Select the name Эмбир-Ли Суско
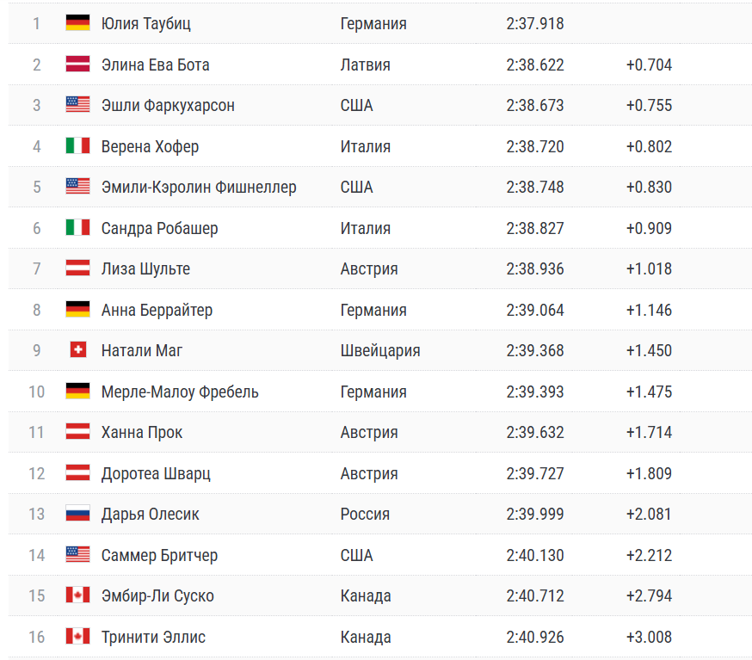 coord(157,595)
